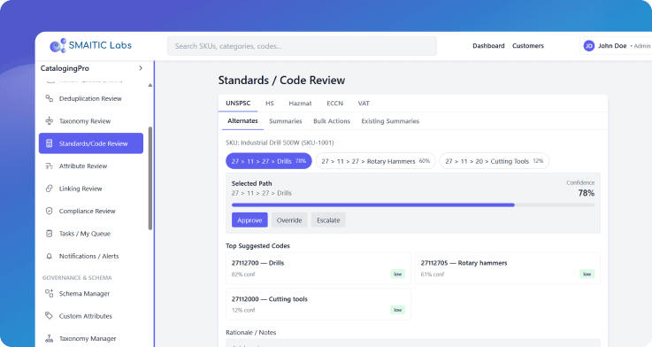The image size is (652, 347).
Task: Click the Compliance Review shield icon
Action: (x=49, y=211)
